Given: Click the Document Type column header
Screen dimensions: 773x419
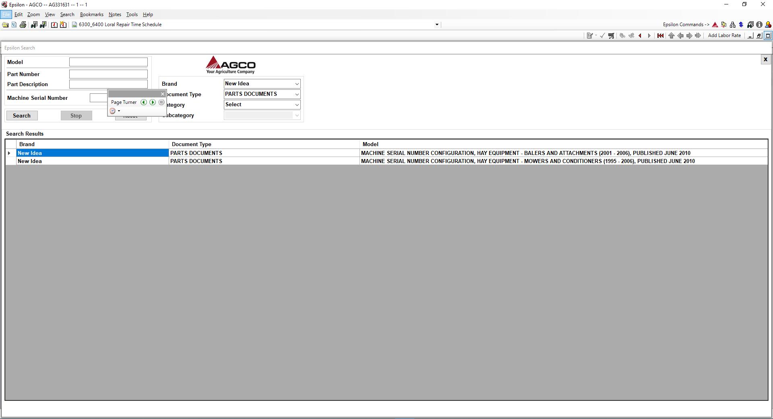Looking at the screenshot, I should click(x=264, y=144).
